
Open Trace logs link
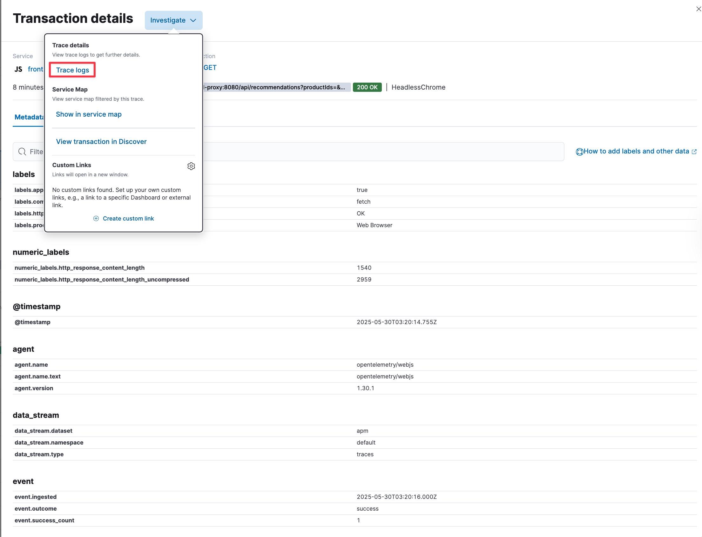coord(72,70)
